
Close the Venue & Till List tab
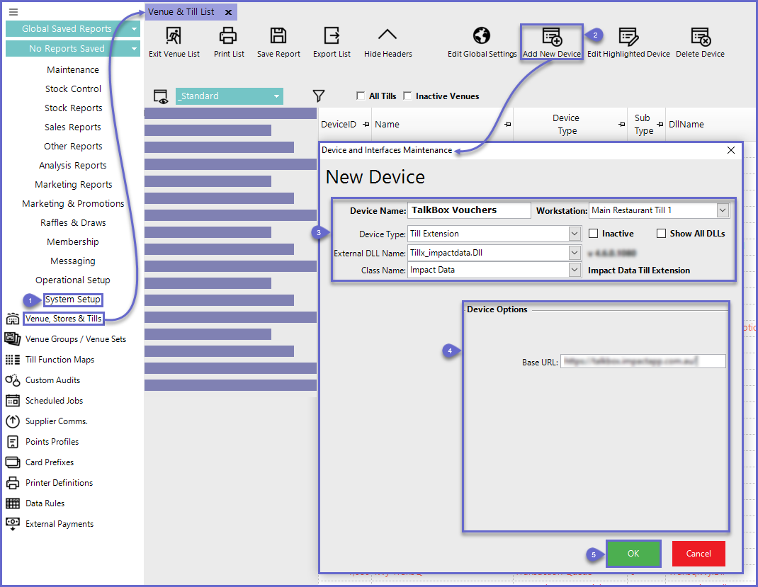click(229, 13)
